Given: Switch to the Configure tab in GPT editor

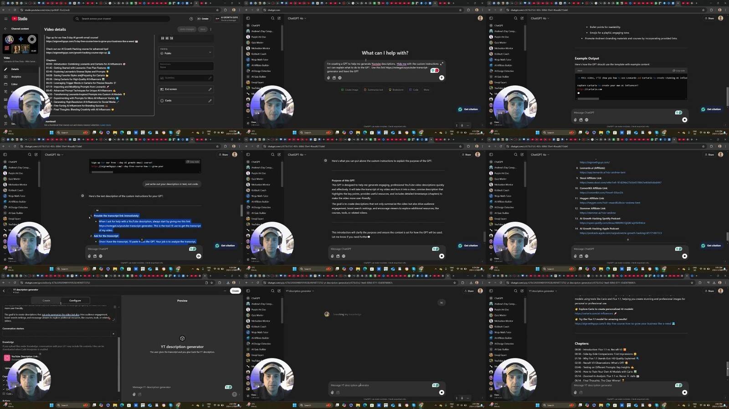Looking at the screenshot, I should click(x=75, y=301).
